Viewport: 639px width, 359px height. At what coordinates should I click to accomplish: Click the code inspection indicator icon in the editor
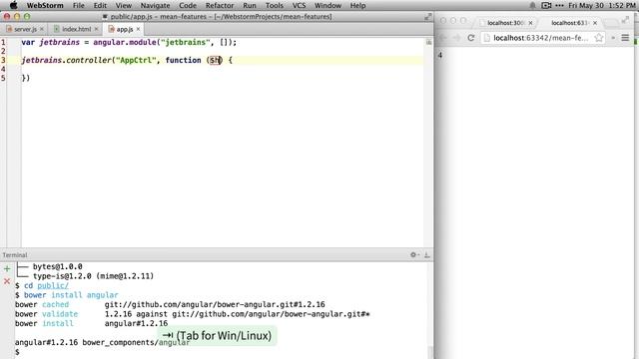pyautogui.click(x=428, y=42)
